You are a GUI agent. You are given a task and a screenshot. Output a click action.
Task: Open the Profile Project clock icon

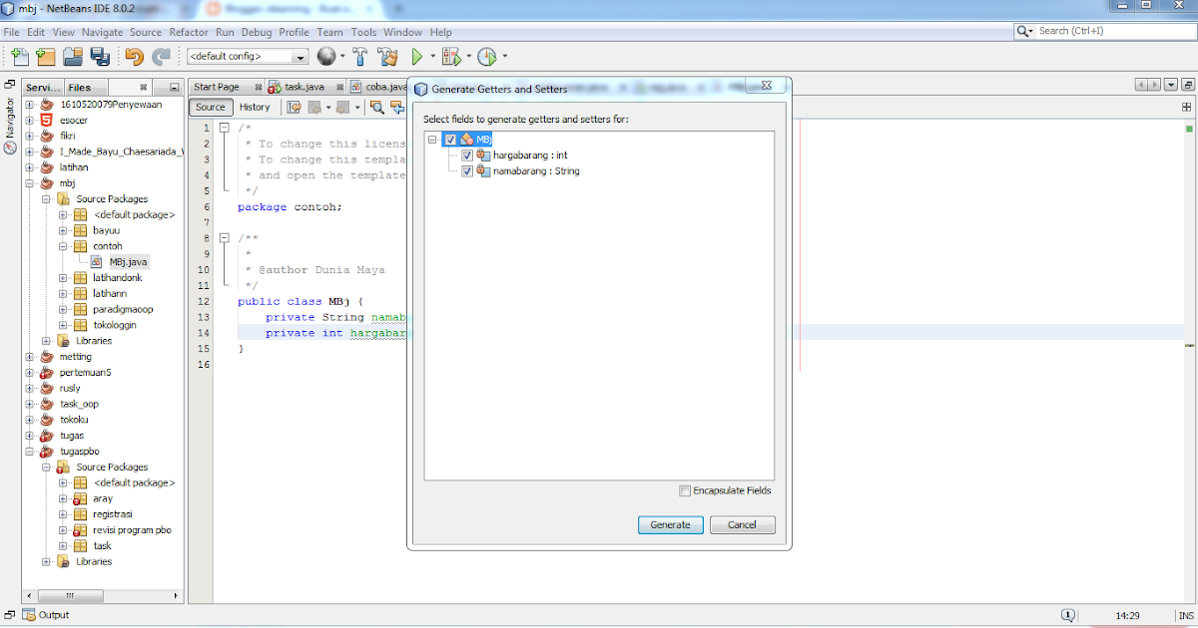tap(486, 57)
